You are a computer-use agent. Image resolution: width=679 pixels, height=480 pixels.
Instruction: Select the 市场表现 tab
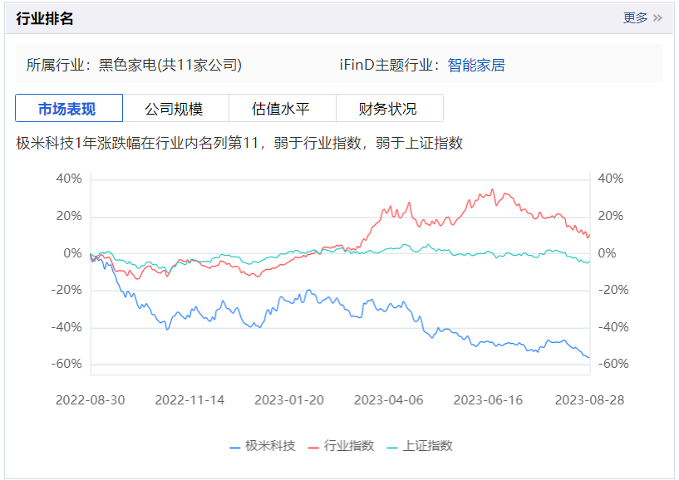[68, 109]
